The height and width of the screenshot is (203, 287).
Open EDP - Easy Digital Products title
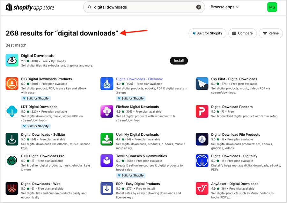[138, 184]
